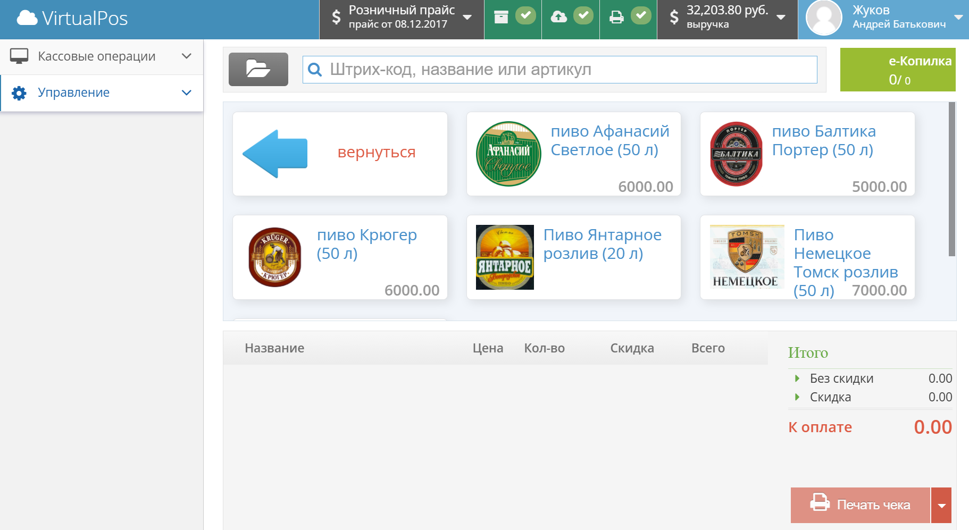969x530 pixels.
Task: Expand the Кассовые операции chevron
Action: pyautogui.click(x=187, y=56)
